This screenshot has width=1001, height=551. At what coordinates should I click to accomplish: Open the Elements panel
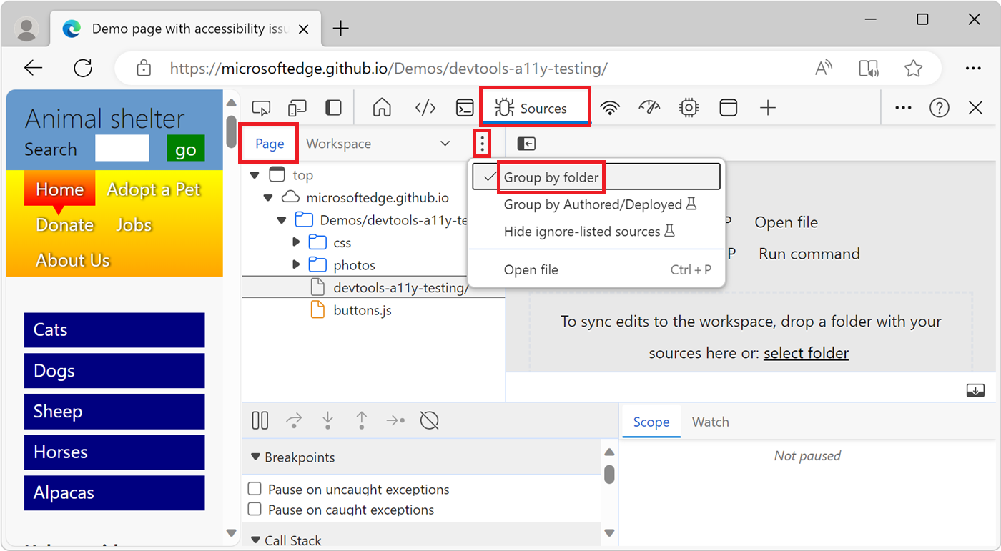click(425, 107)
